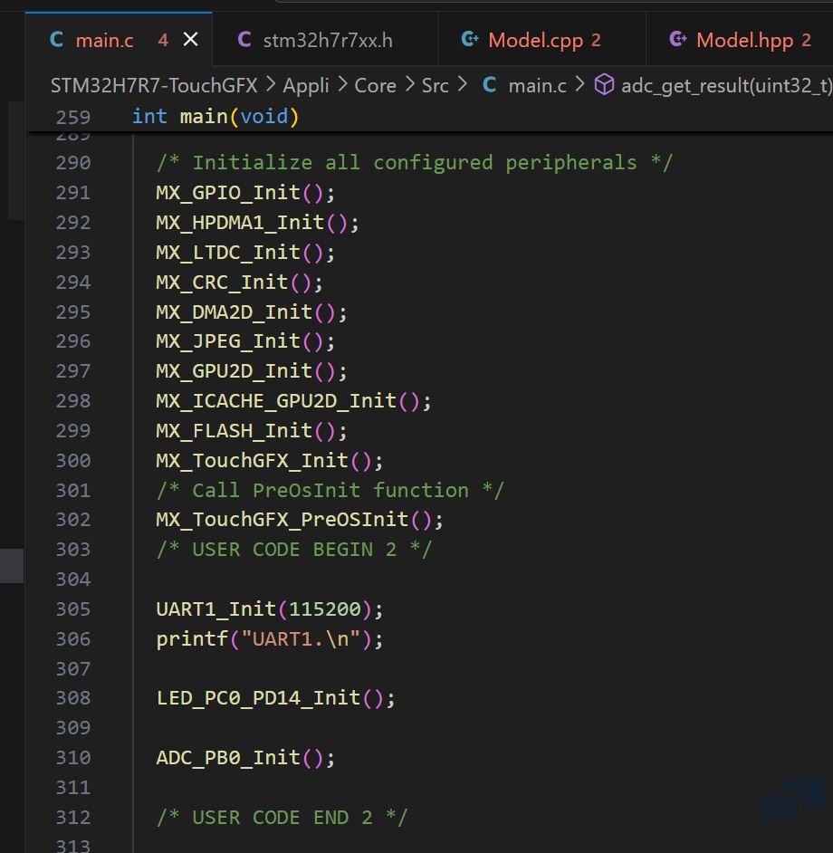Open the Src breadcrumb folder
This screenshot has width=833, height=853.
click(435, 85)
